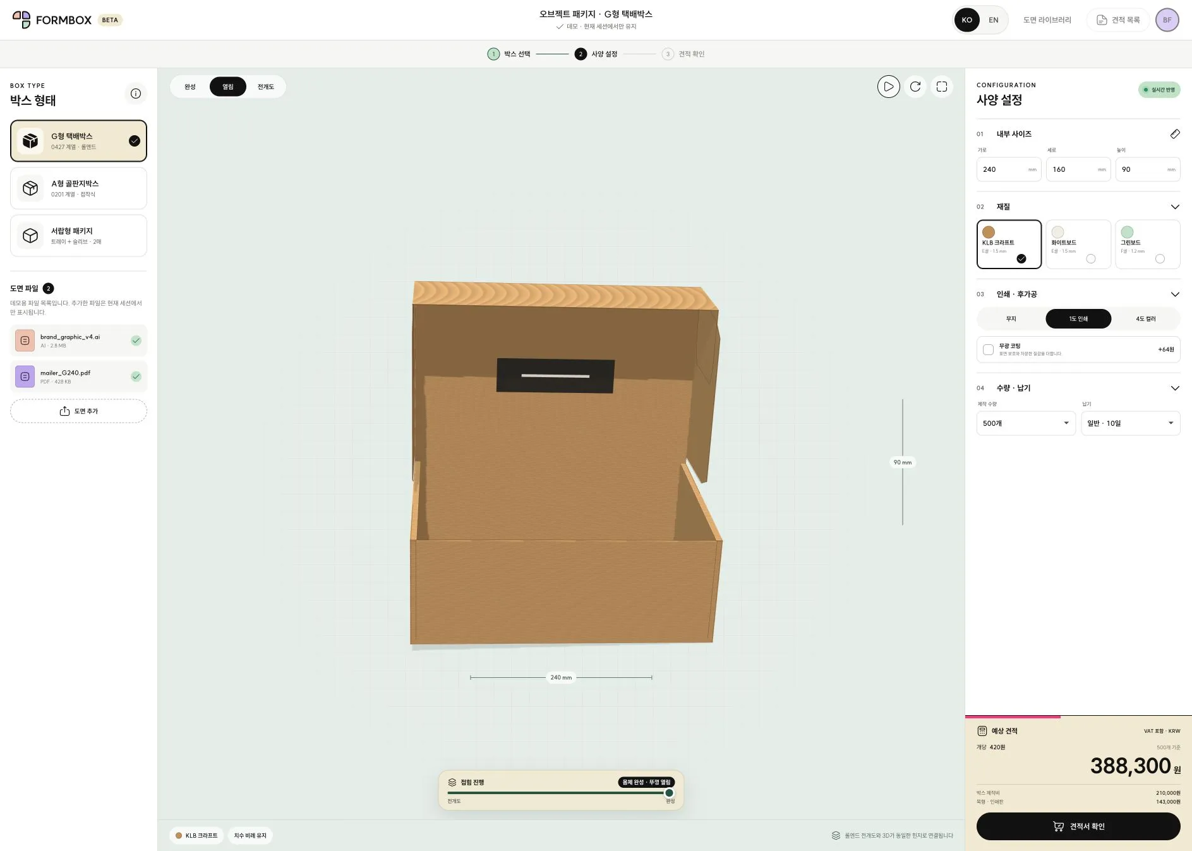Open the 500개 quantity dropdown

(x=1026, y=423)
